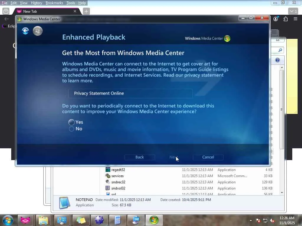Viewport: 302px width, 226px height.
Task: Click the Explorer vertical scrollbar thumb
Action: (282, 109)
